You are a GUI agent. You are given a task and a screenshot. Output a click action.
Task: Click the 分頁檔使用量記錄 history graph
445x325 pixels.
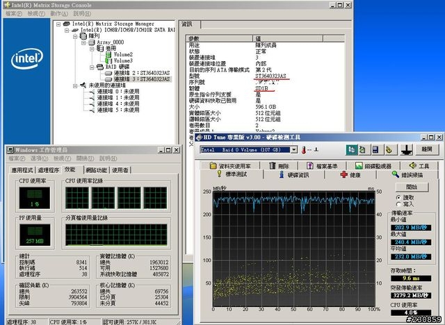[116, 235]
